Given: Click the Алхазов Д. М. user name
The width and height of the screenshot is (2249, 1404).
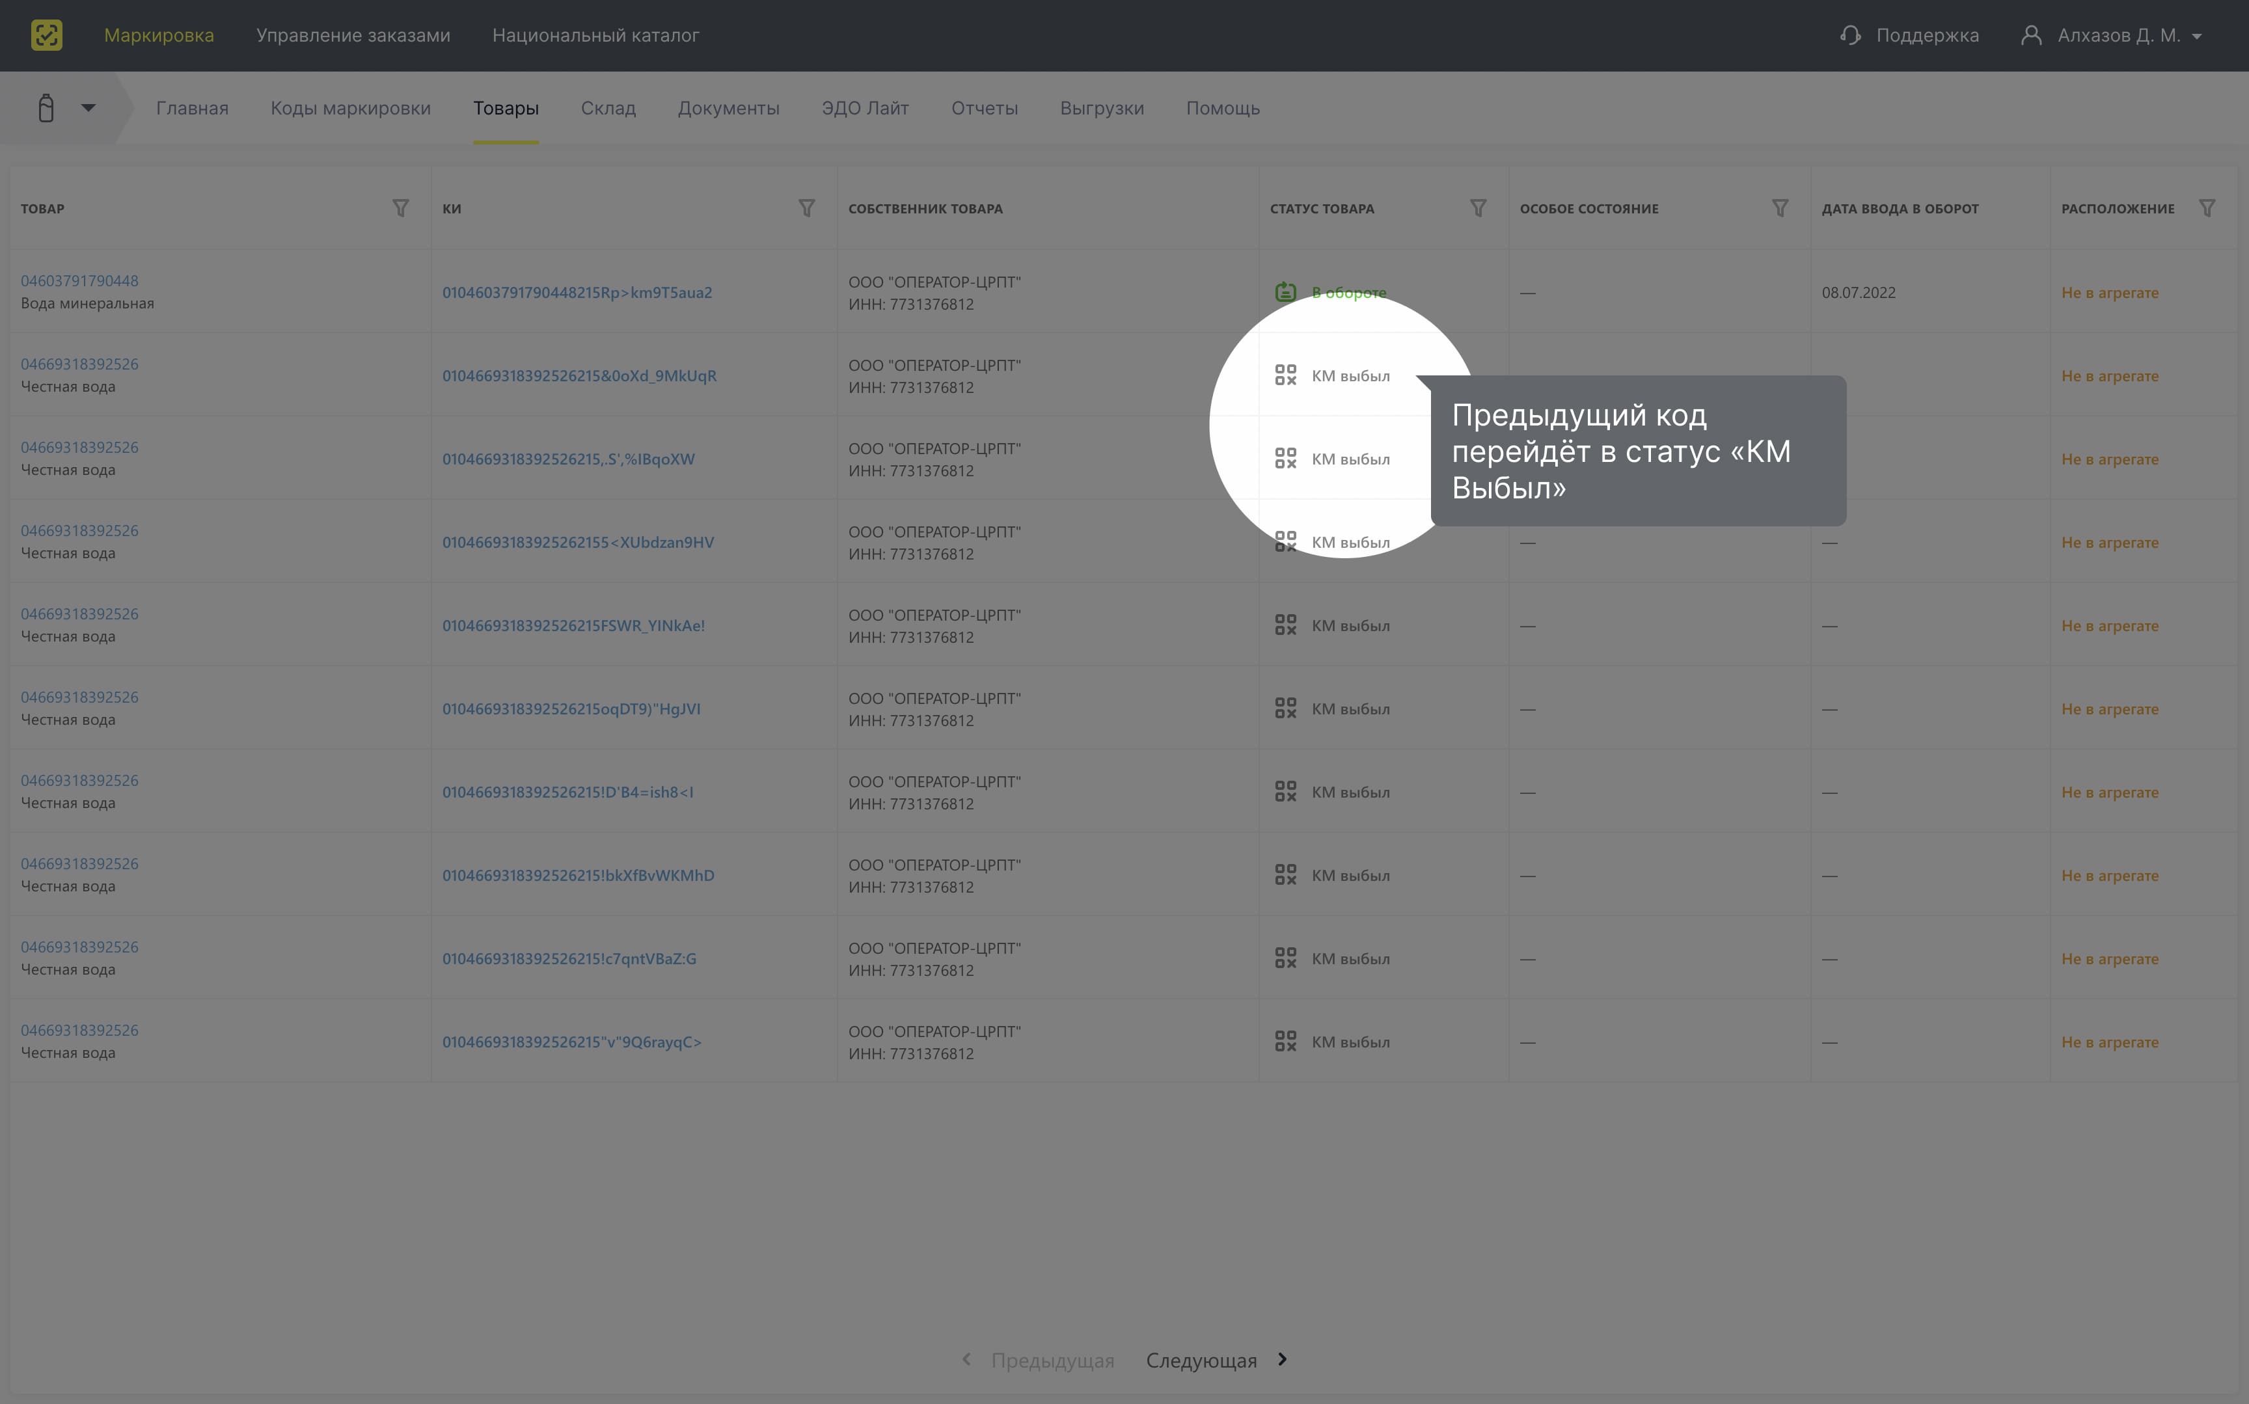Looking at the screenshot, I should tap(2118, 35).
